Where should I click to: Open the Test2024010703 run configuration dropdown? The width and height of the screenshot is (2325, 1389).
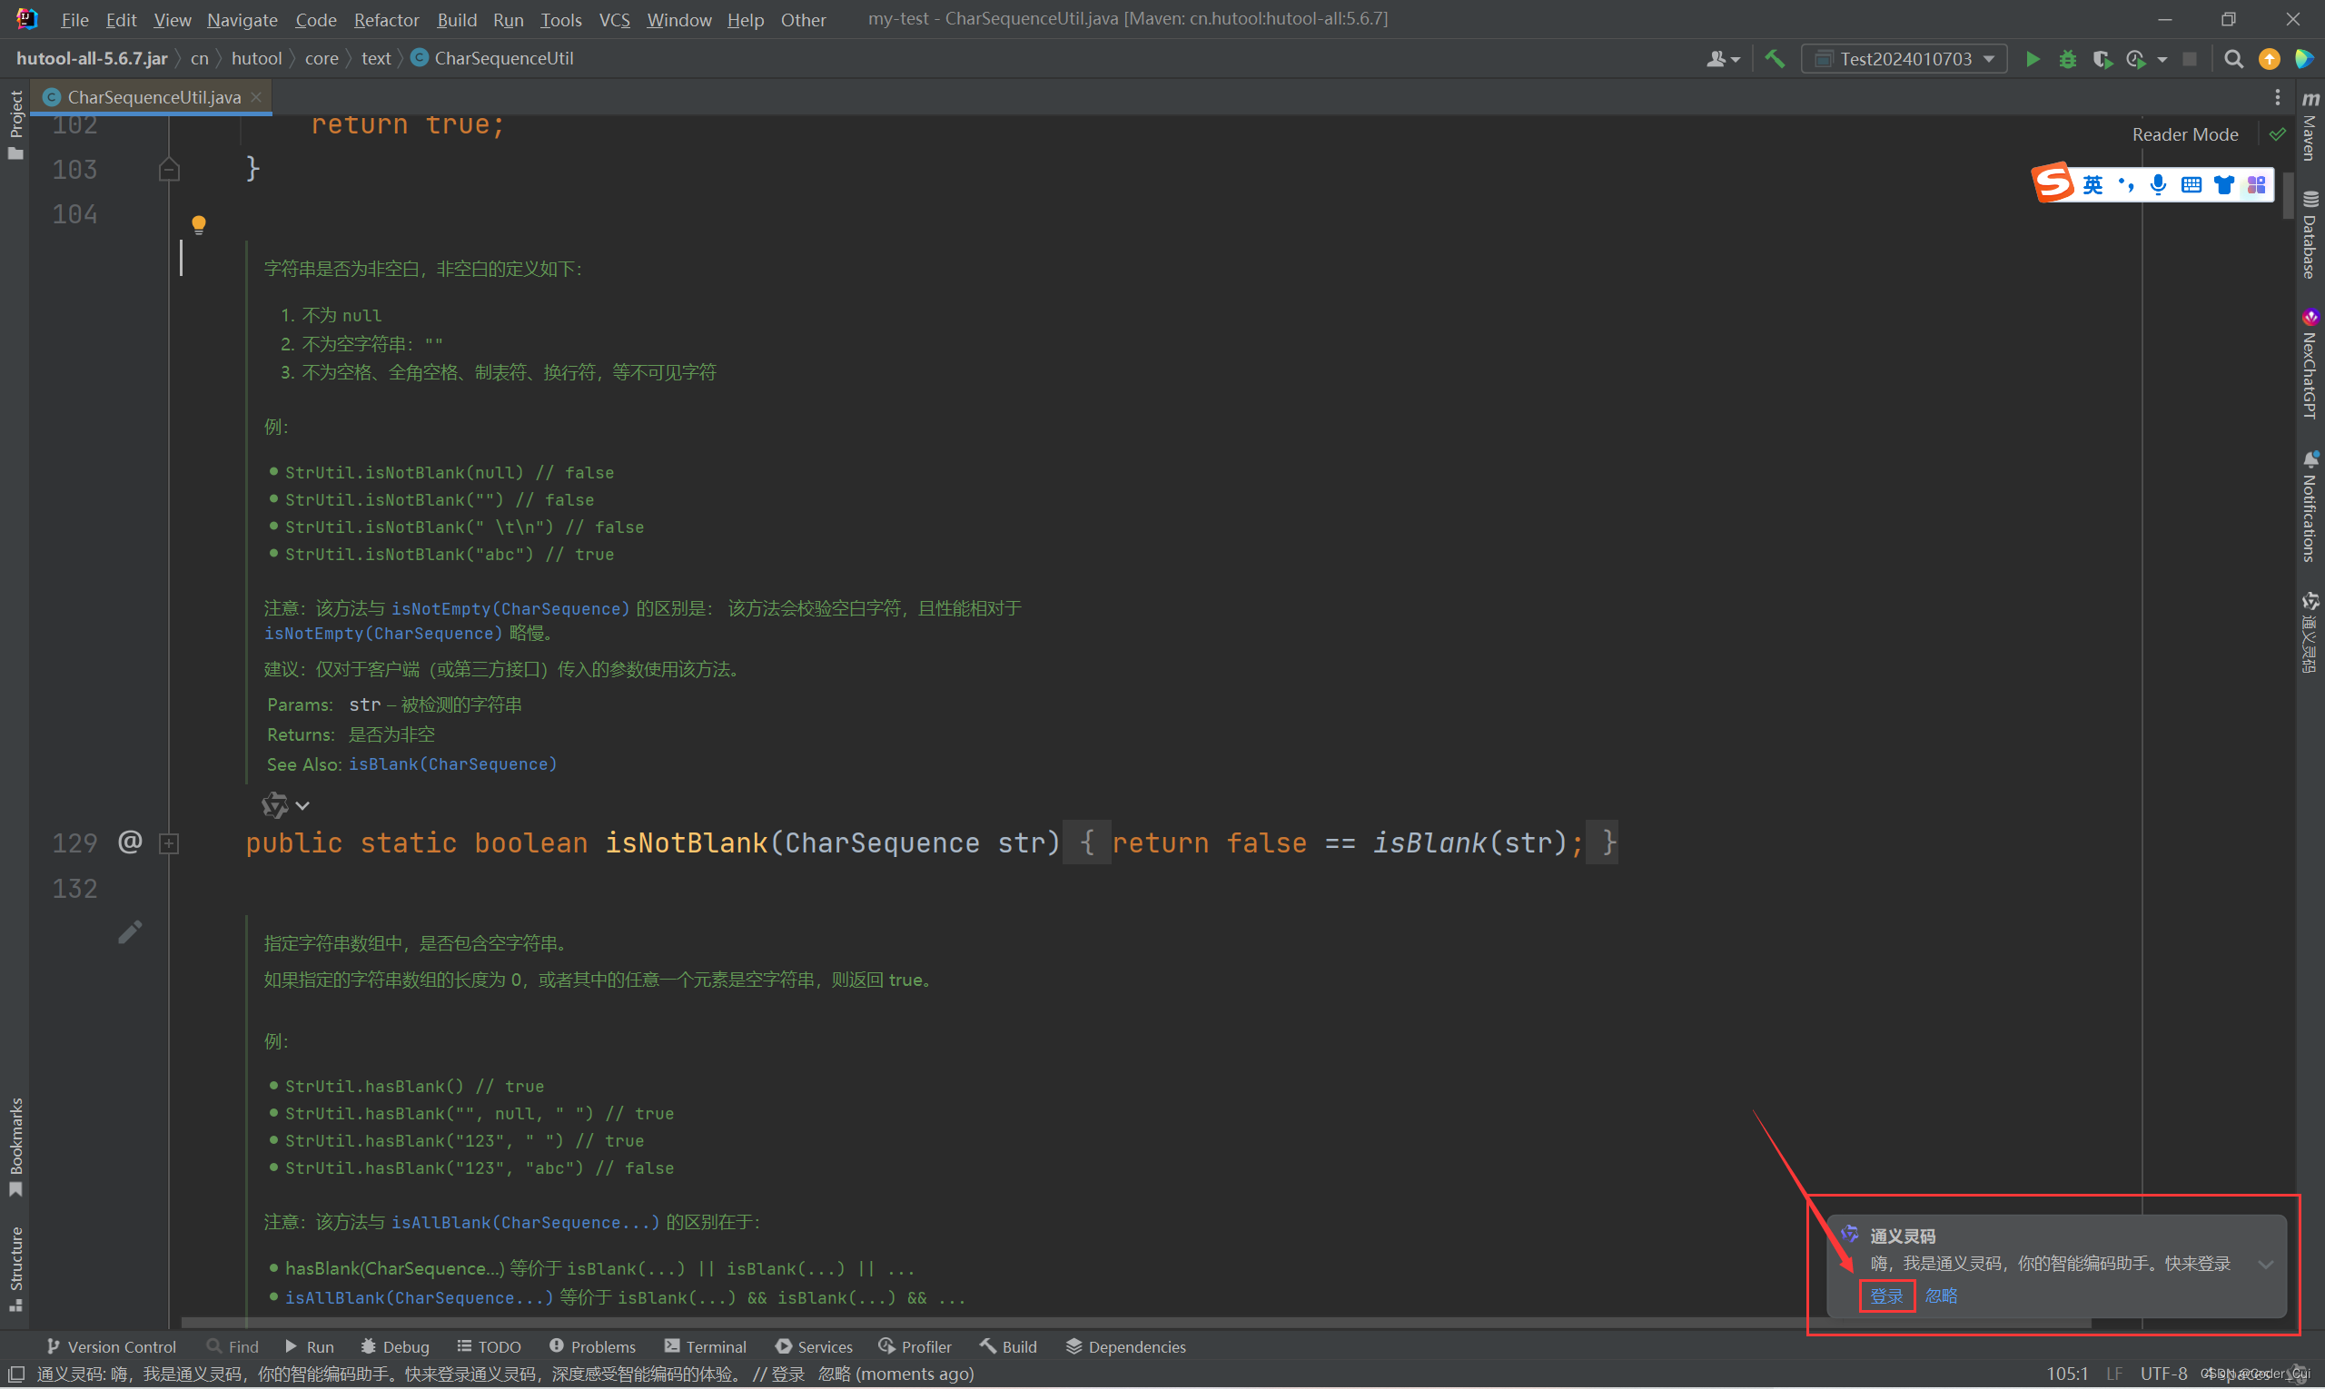click(x=1905, y=59)
